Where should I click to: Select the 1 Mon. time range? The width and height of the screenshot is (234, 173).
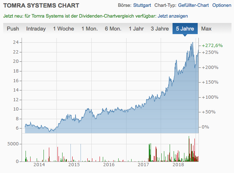90,29
